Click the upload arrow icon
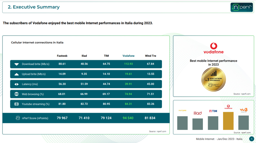 point(17,74)
